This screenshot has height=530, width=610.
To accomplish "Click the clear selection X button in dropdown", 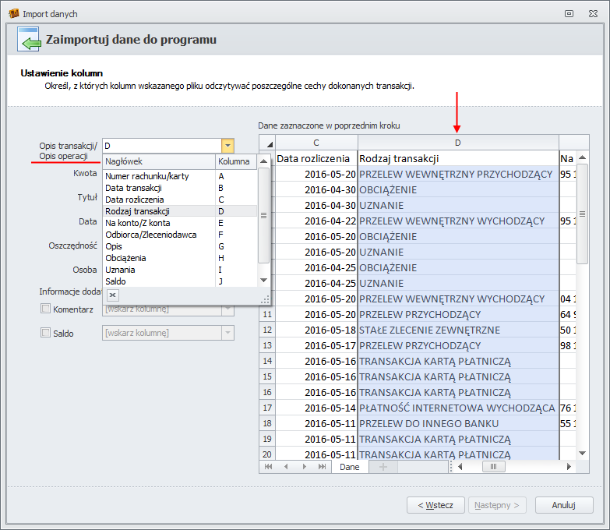I will [x=112, y=295].
